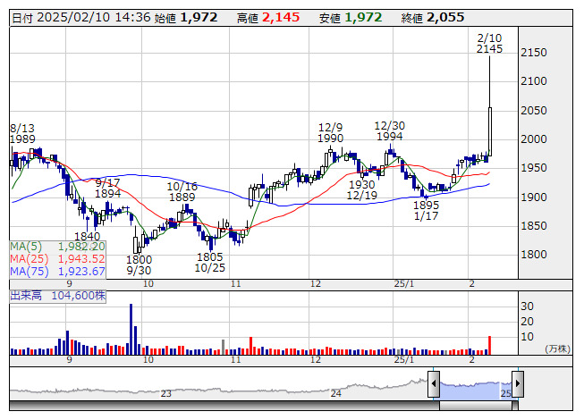Click the date 2025/02/10 14:36 in header

(x=81, y=18)
